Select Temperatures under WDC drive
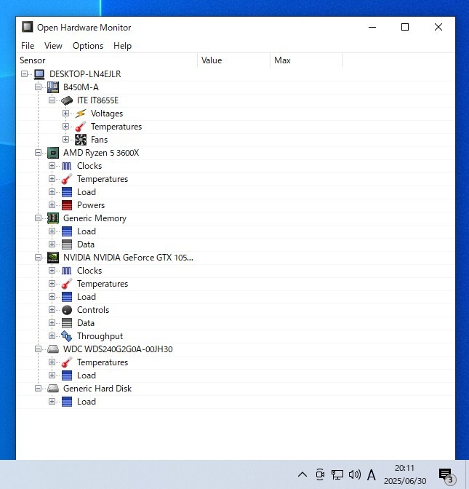 103,362
